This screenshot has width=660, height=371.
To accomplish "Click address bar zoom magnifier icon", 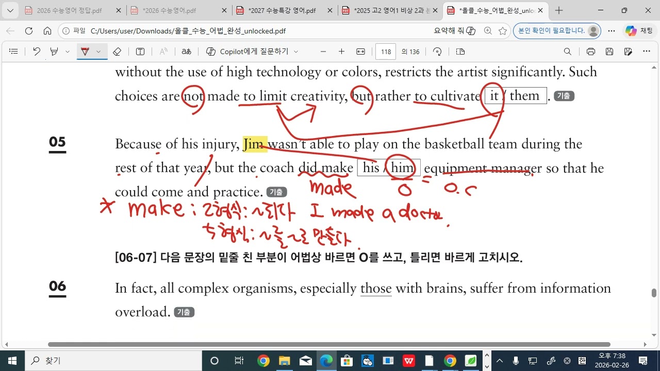I will [488, 31].
